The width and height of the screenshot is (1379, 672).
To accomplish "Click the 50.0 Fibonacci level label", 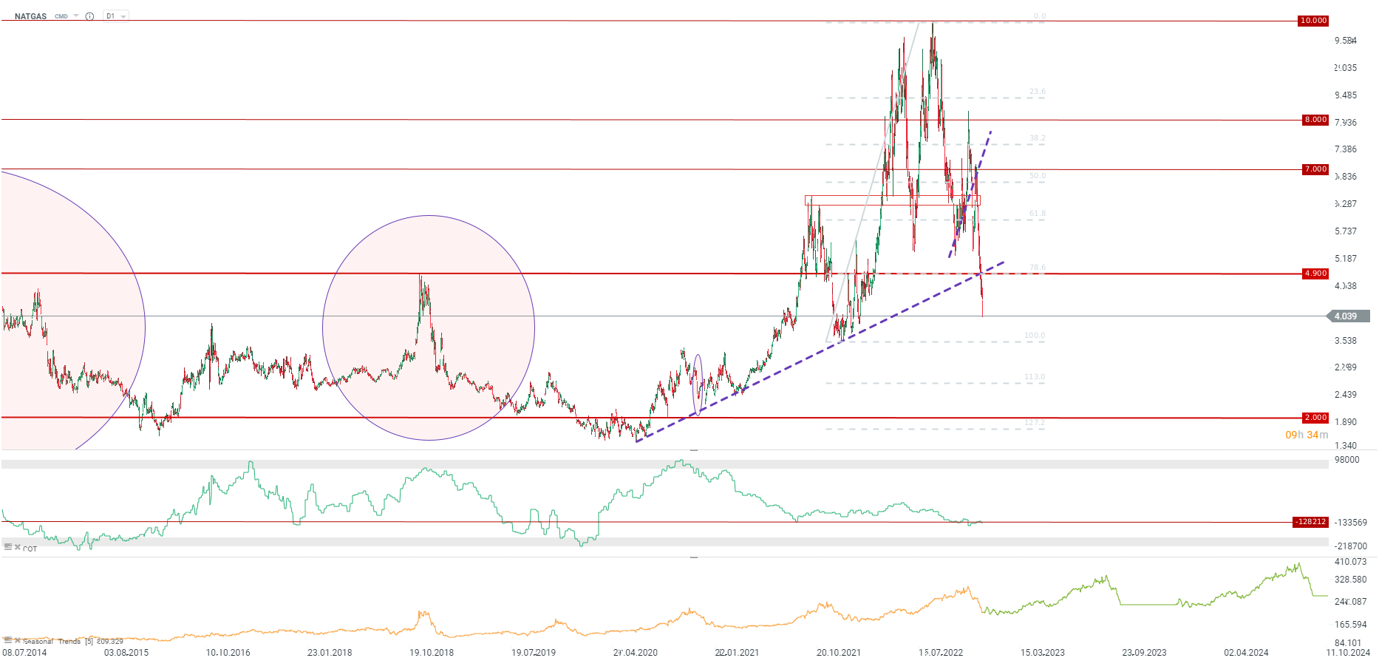I will coord(1038,176).
